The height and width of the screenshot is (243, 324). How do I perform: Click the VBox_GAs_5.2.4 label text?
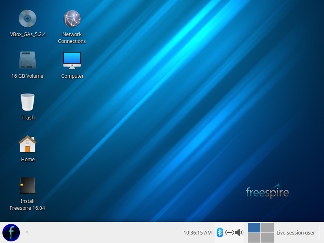point(28,34)
